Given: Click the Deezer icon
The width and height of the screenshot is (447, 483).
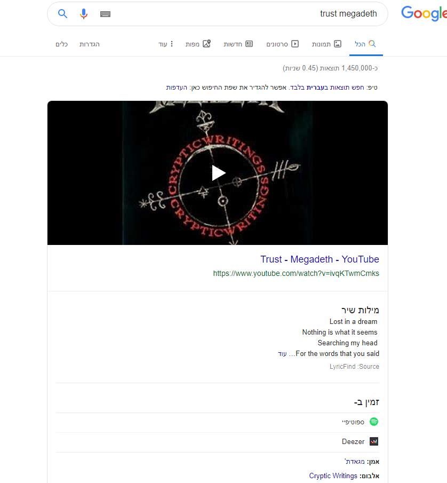Looking at the screenshot, I should coord(374,441).
